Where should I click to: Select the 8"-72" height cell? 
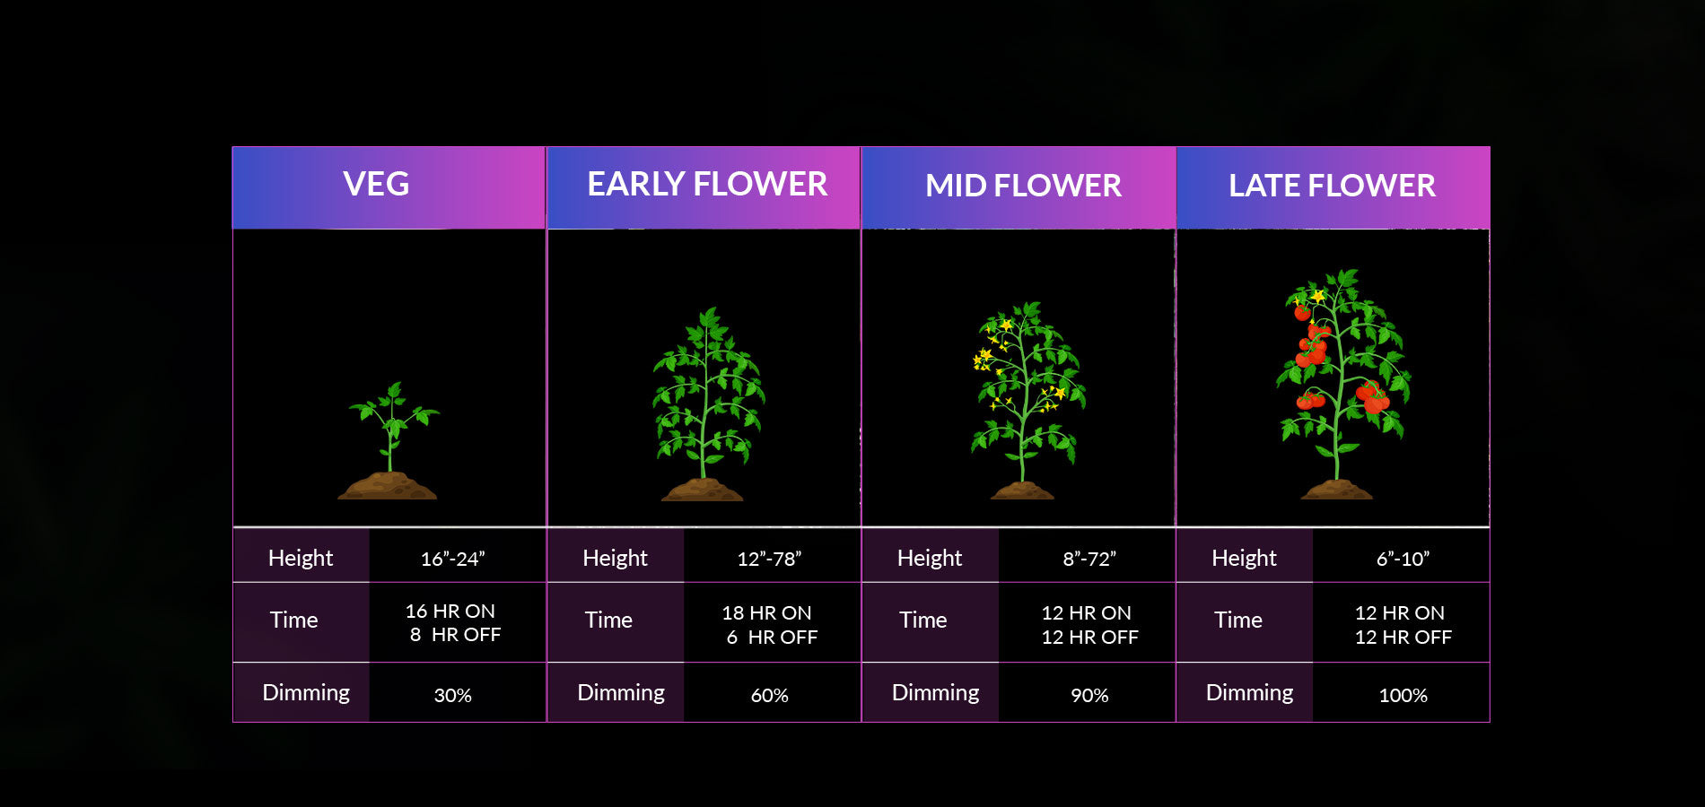1089,559
